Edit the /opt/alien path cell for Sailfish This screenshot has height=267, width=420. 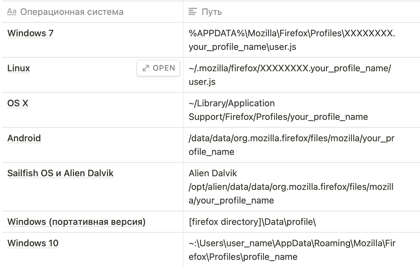291,187
